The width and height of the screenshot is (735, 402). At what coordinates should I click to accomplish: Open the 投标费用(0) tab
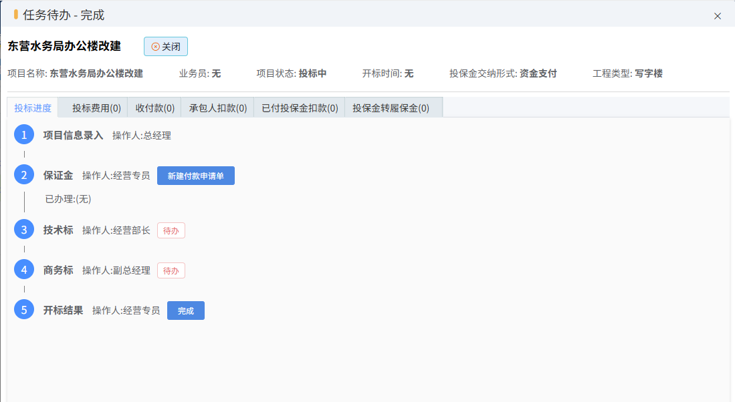[x=96, y=108]
